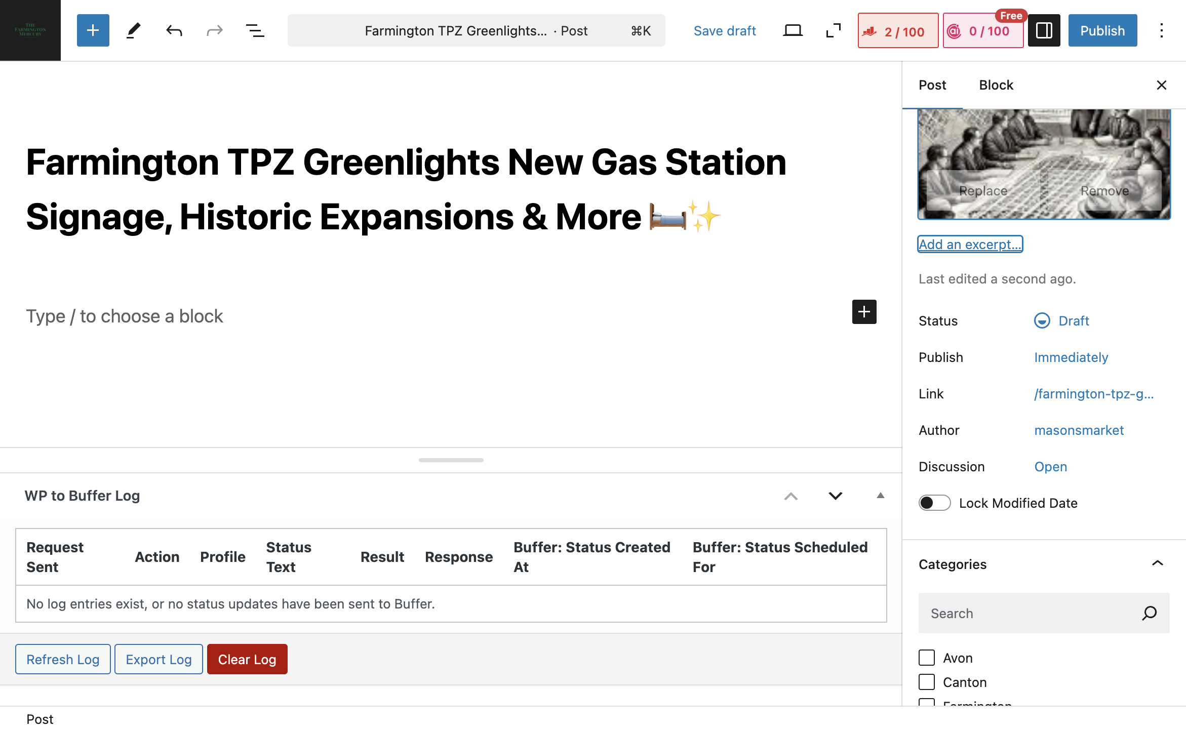1186x731 pixels.
Task: Click the laptop preview icon
Action: [793, 30]
